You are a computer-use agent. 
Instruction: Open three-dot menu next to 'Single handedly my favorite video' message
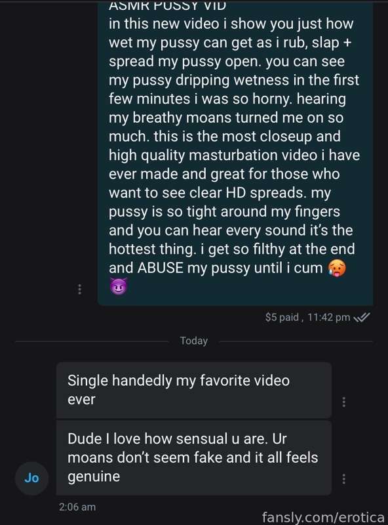(343, 402)
